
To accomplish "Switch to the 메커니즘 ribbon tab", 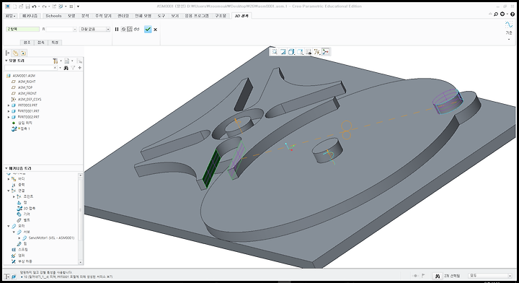I will [x=30, y=16].
